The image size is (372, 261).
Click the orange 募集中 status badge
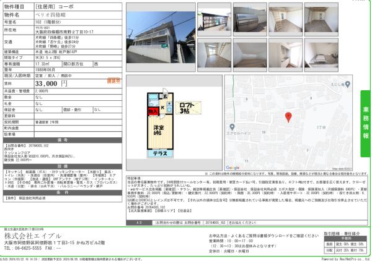click(x=113, y=80)
